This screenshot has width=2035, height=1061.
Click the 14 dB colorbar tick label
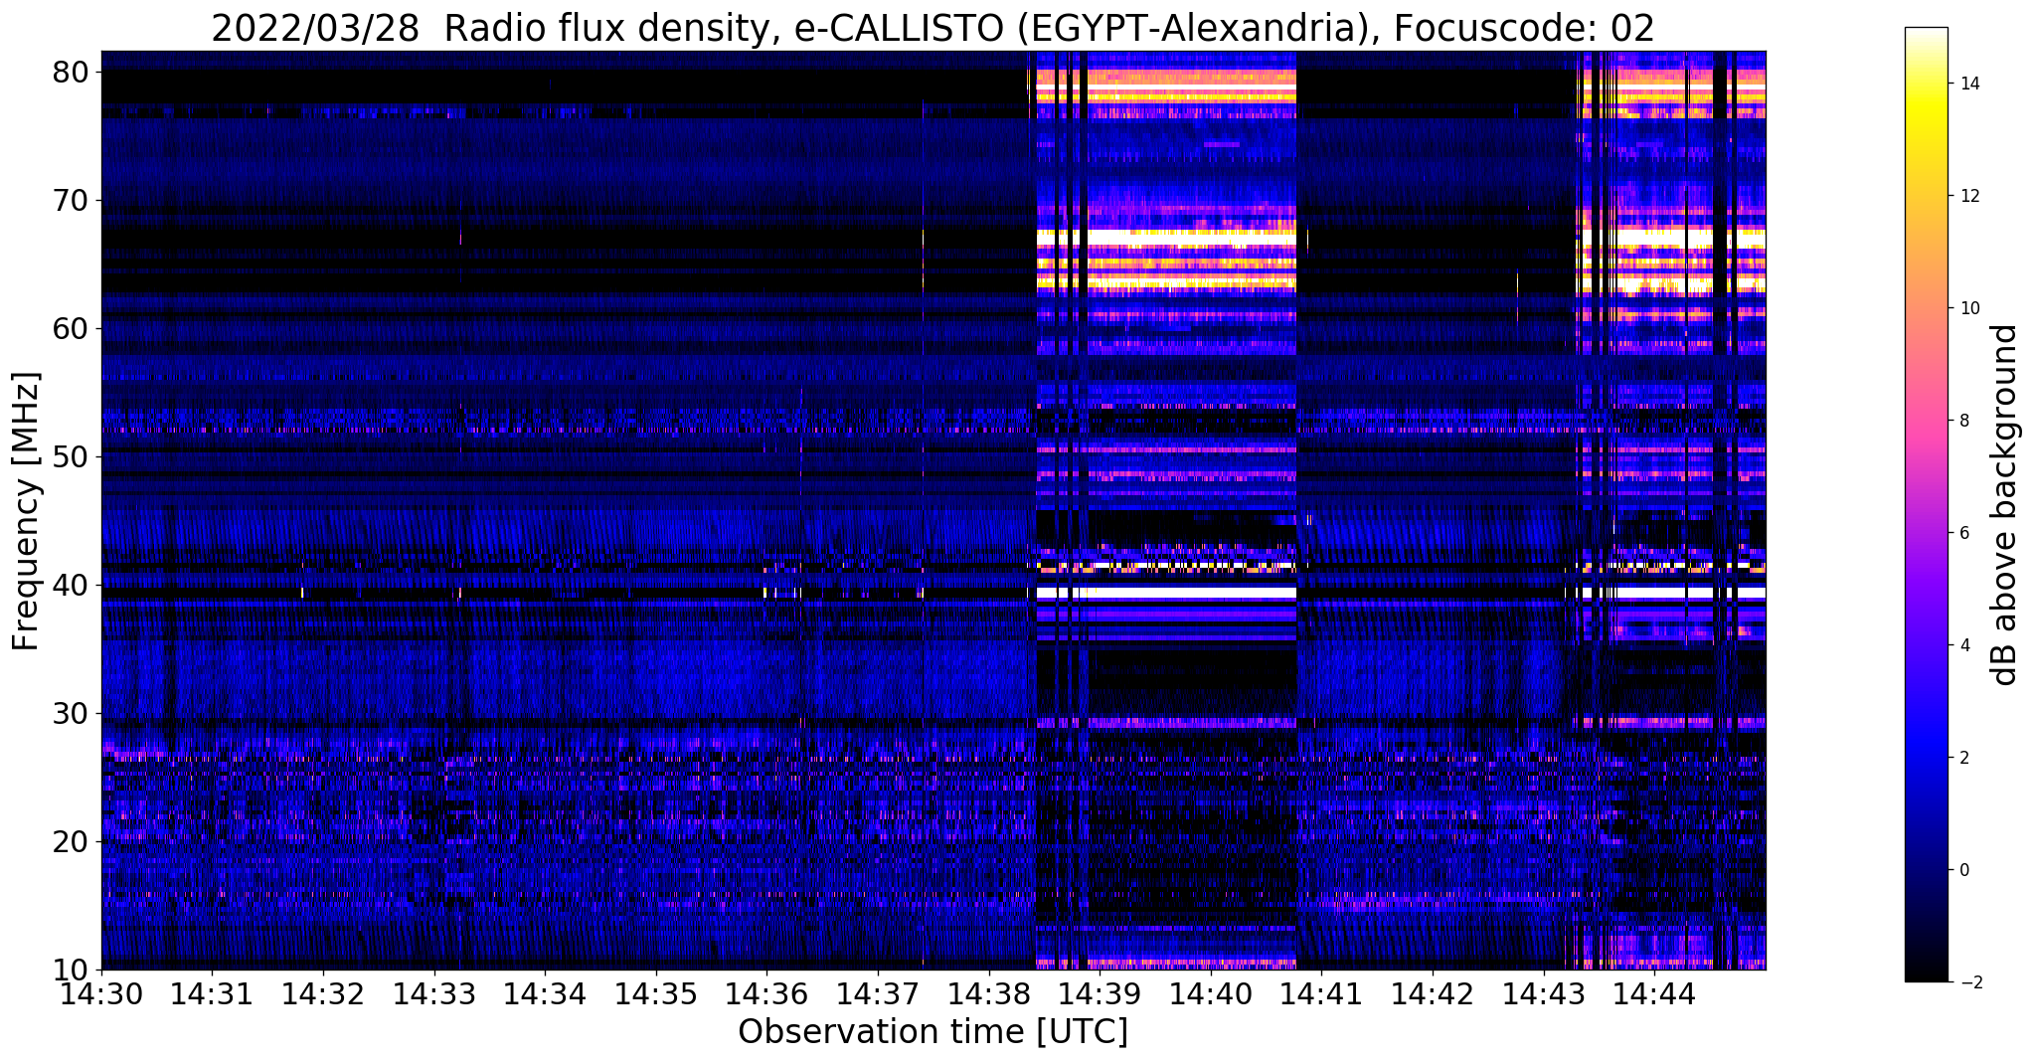tap(1968, 84)
